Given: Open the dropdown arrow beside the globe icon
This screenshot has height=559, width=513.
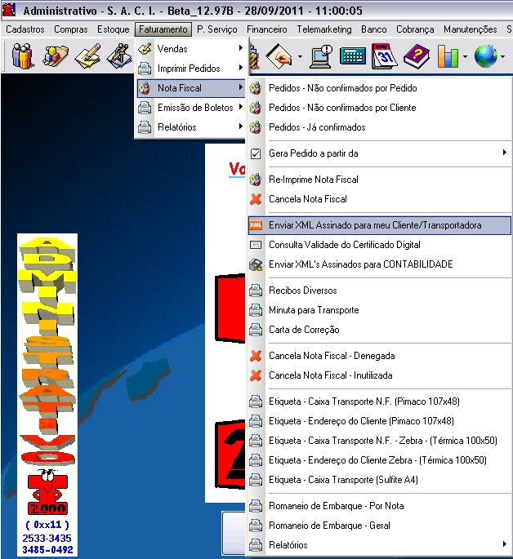Looking at the screenshot, I should coord(504,57).
